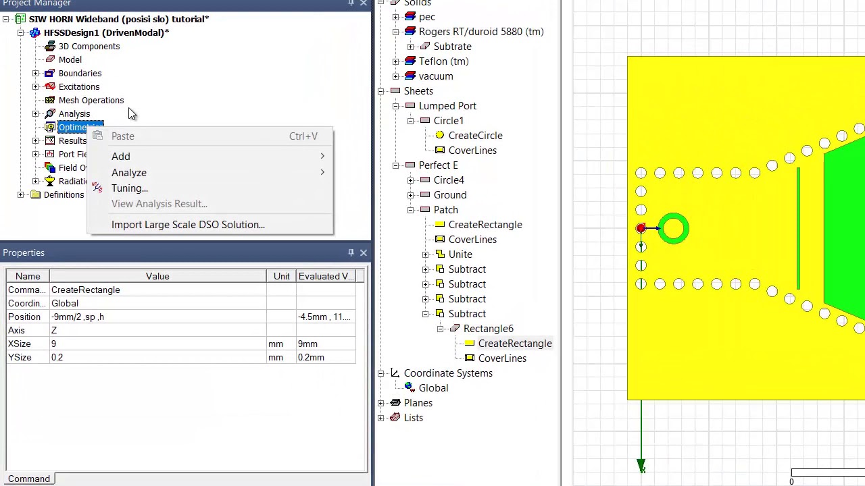Click the Coordinate Systems icon

coord(395,373)
